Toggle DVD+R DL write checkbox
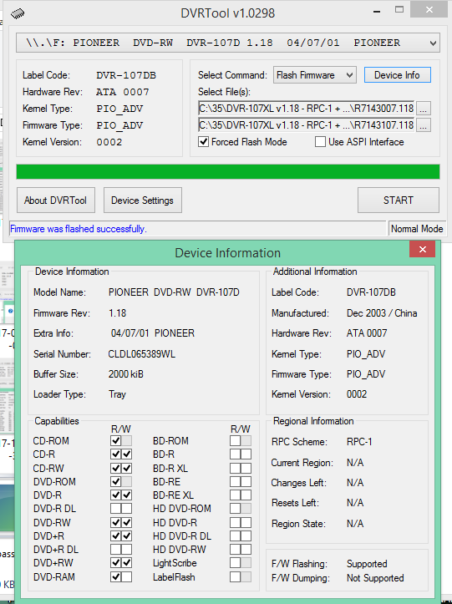 (126, 550)
